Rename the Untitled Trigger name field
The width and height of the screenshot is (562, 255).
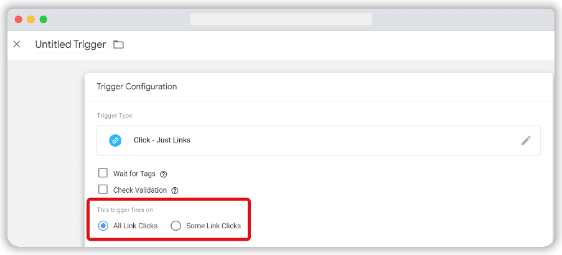click(x=70, y=45)
